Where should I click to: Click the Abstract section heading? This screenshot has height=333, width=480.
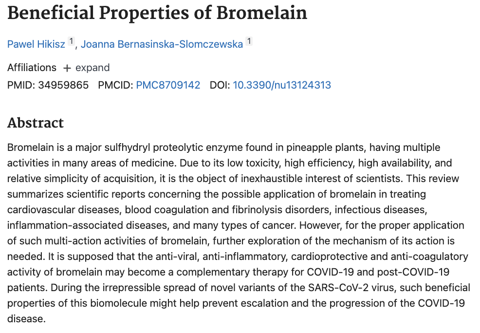click(x=36, y=123)
